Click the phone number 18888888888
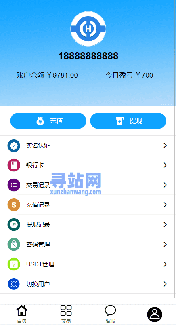The image size is (176, 325). (x=88, y=56)
